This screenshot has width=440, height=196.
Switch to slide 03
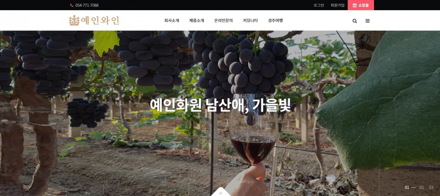pyautogui.click(x=431, y=187)
